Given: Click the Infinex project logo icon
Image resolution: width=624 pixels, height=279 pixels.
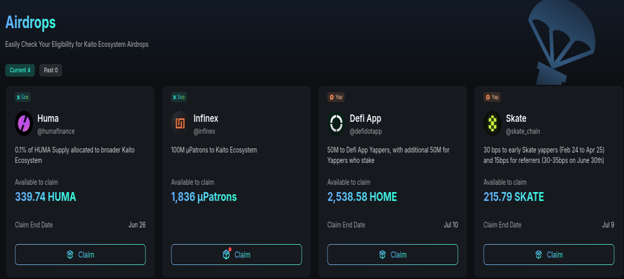Looking at the screenshot, I should [180, 123].
